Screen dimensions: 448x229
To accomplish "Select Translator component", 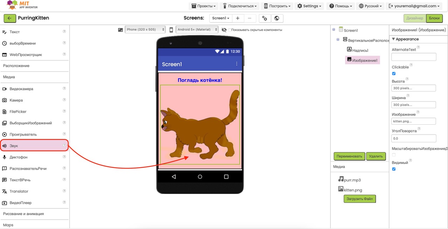I will click(34, 191).
